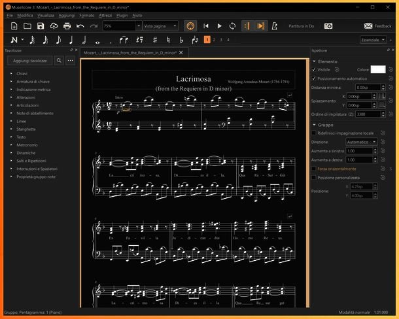Toggle Partitura in Do button

coord(302,26)
